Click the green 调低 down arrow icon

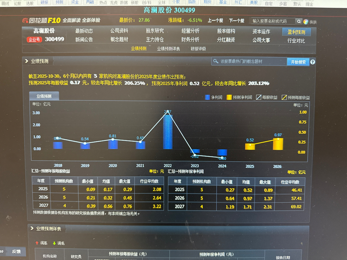coord(54,243)
